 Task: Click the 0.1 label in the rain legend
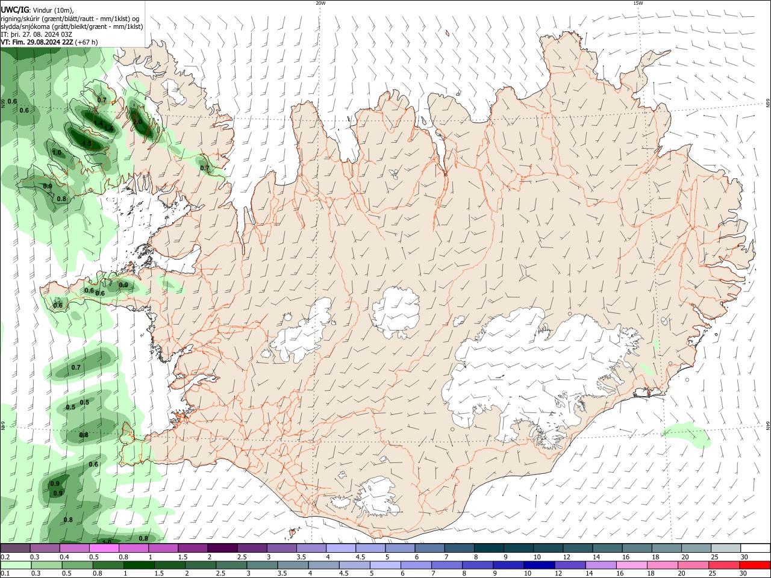(x=5, y=574)
